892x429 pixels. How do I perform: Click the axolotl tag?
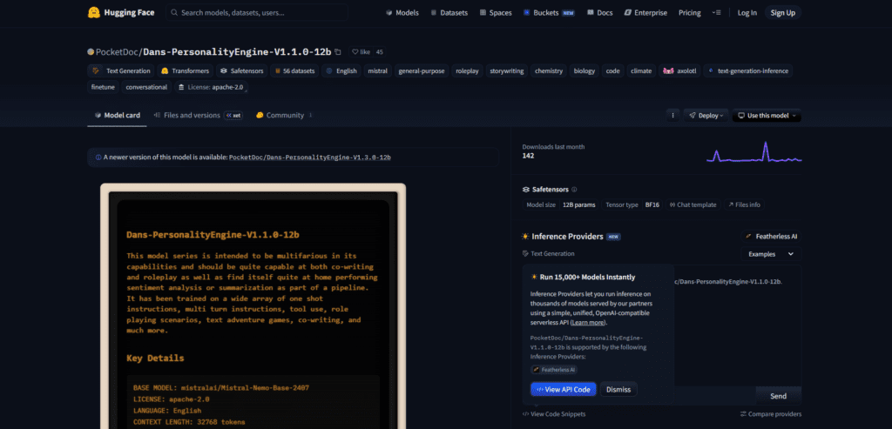[679, 71]
